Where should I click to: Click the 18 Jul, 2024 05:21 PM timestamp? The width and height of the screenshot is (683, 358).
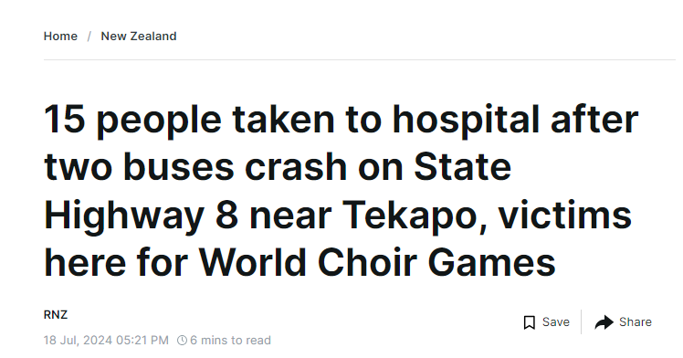[106, 340]
